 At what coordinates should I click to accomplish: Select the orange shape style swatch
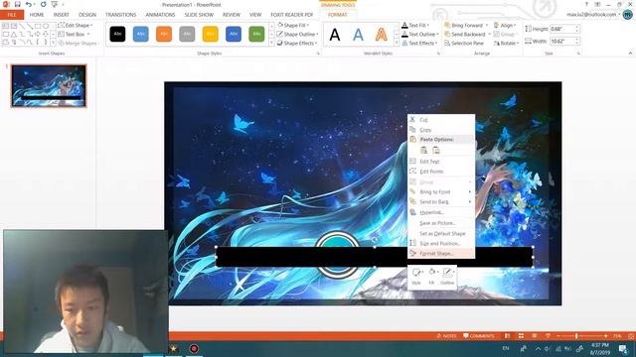coord(164,34)
